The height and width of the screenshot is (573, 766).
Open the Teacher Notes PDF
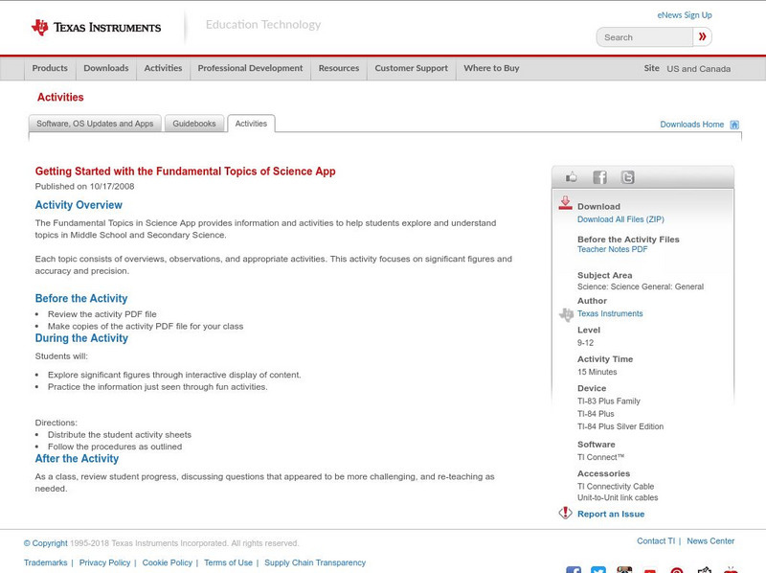[x=612, y=249]
